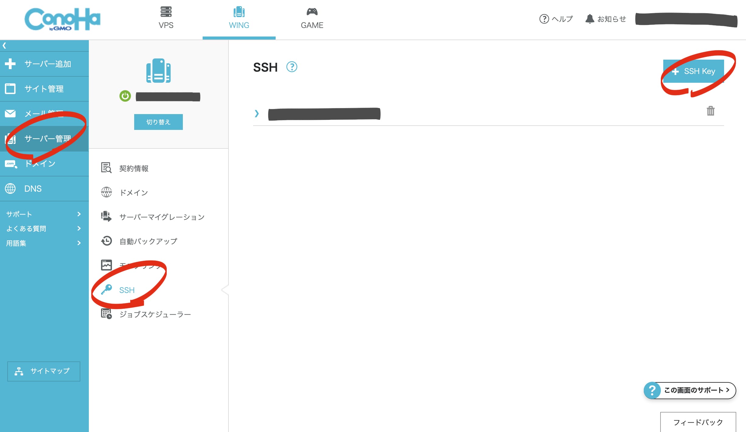Click the フィードバック button

tap(698, 422)
